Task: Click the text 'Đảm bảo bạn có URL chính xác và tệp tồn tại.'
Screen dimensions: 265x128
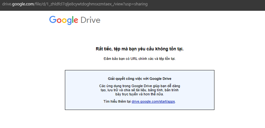Action: (140, 59)
